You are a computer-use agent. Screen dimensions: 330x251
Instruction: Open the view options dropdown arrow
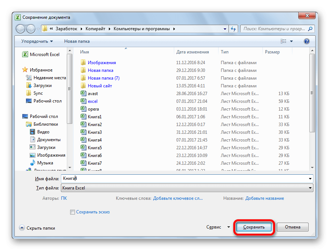pyautogui.click(x=292, y=41)
